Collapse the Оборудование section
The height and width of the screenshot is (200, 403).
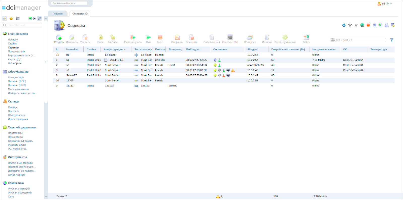tap(18, 72)
